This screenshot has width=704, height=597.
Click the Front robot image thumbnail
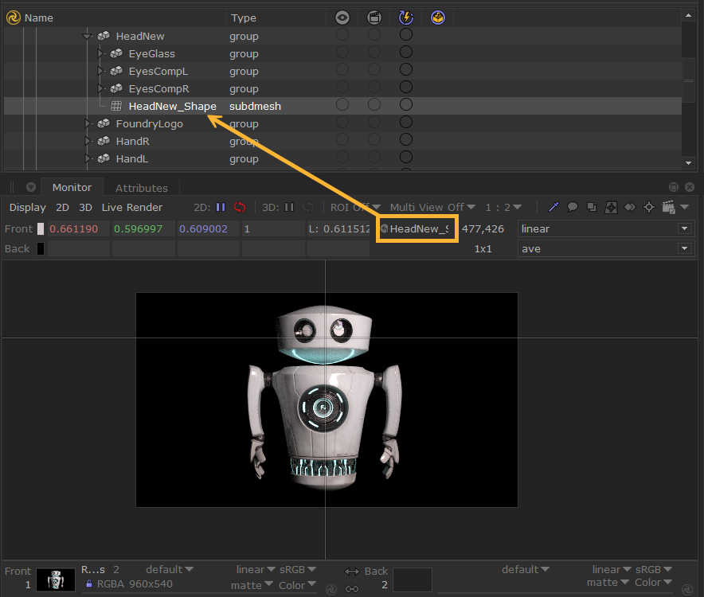click(56, 579)
